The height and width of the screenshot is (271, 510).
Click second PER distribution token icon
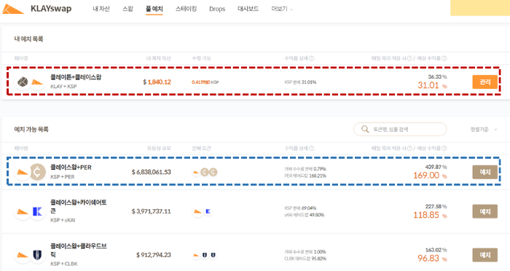click(213, 172)
